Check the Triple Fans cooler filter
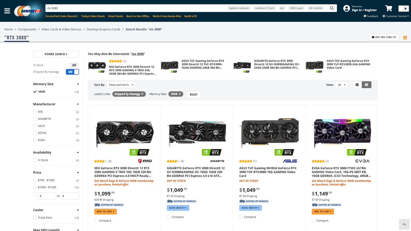411x231 pixels. click(x=35, y=218)
